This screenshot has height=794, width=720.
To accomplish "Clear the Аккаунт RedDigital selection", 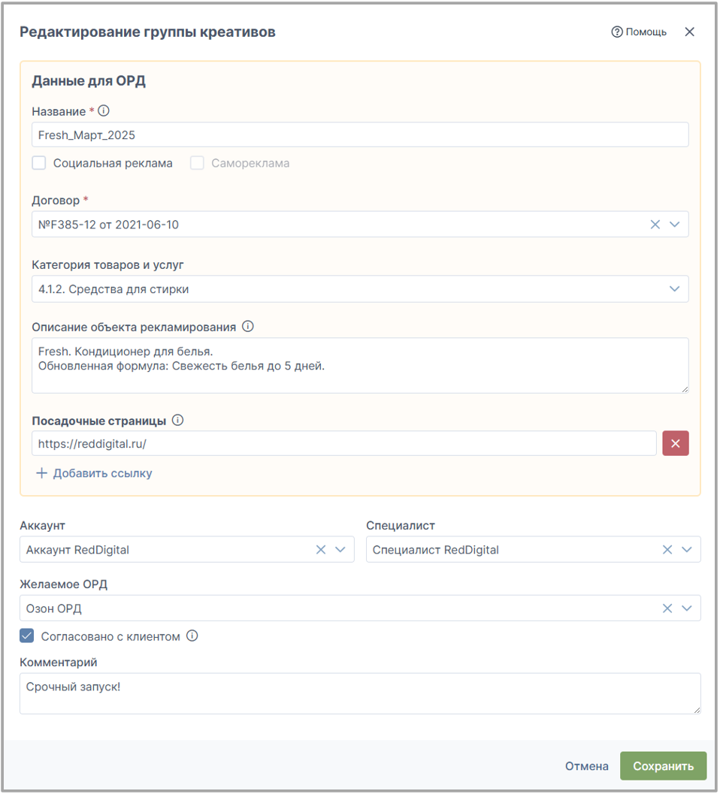I will coord(321,549).
